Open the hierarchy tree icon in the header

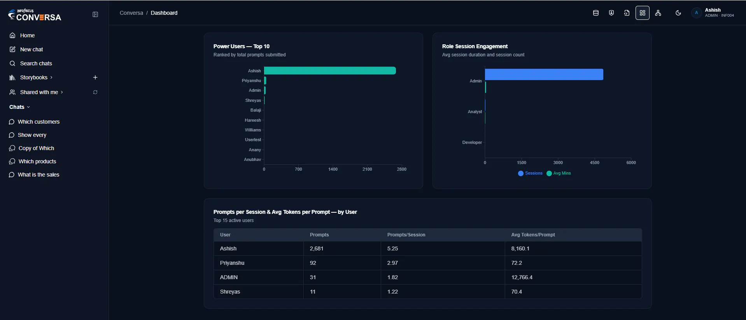658,13
